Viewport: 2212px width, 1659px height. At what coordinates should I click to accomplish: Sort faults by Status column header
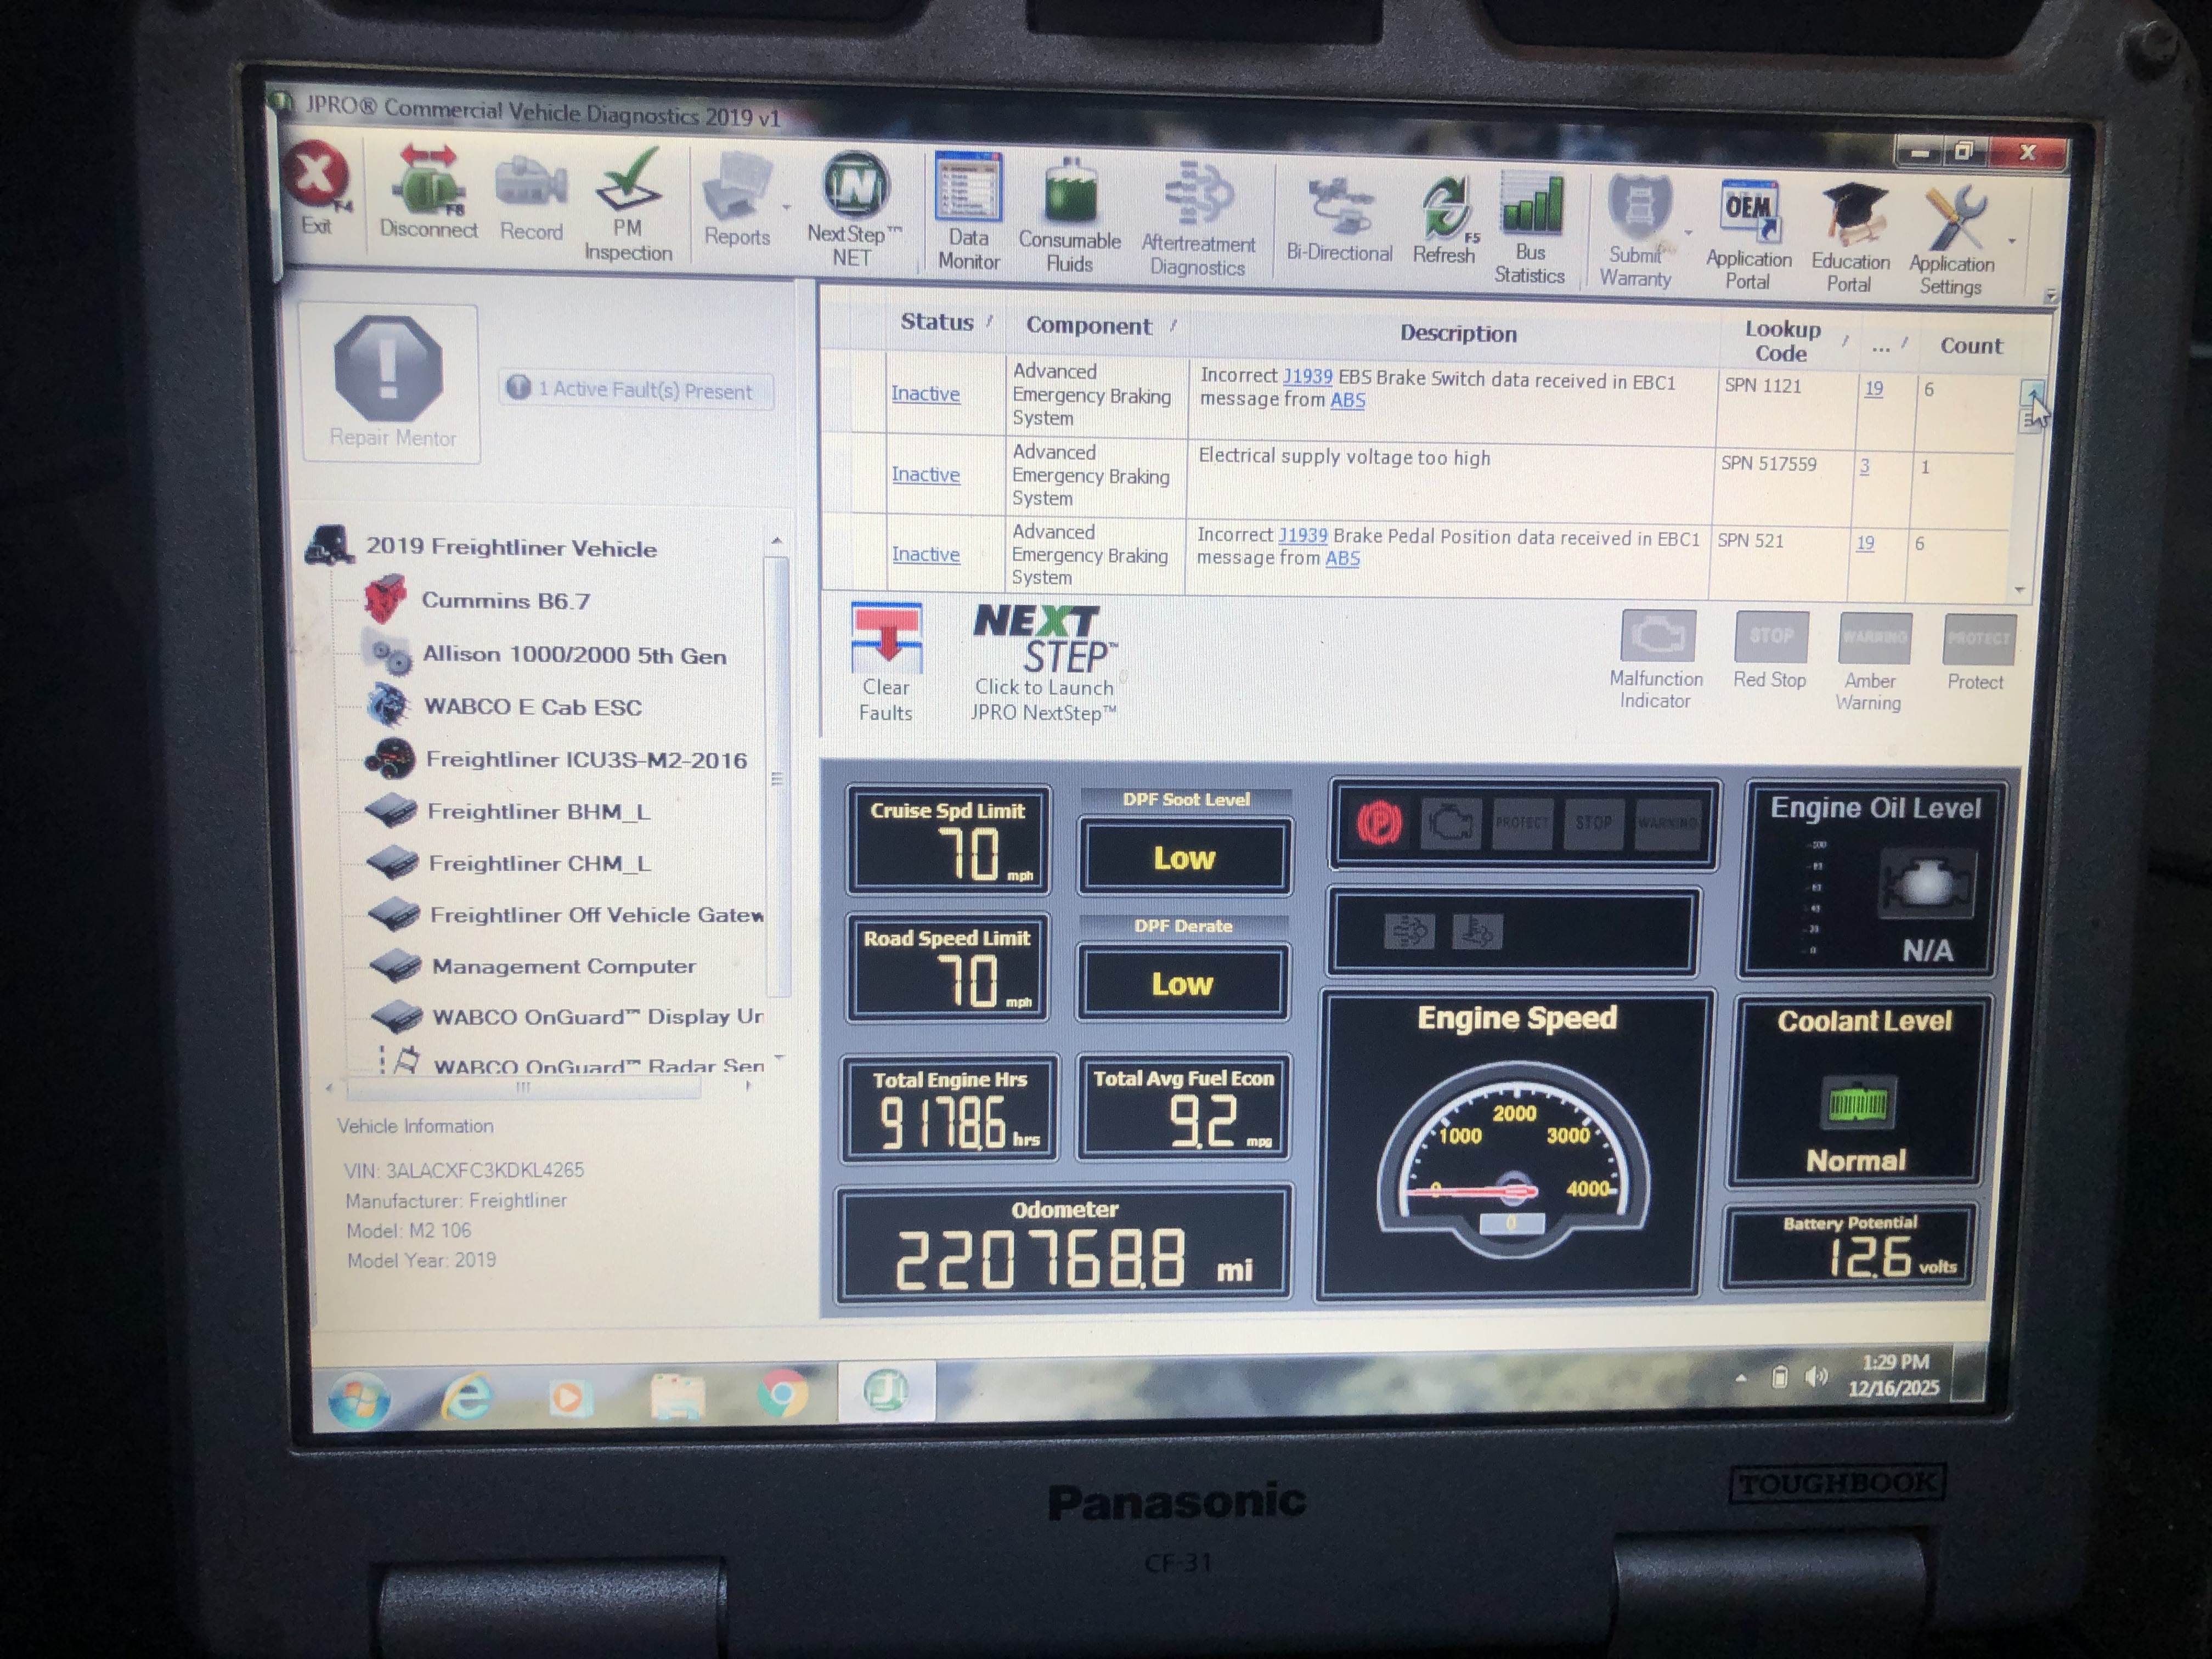(x=936, y=322)
